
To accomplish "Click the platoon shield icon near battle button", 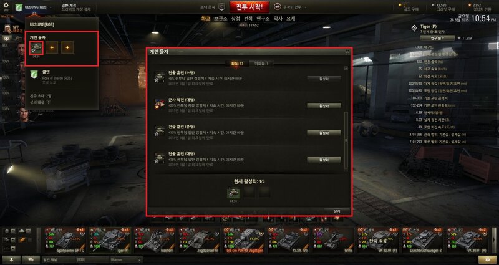I will point(222,7).
